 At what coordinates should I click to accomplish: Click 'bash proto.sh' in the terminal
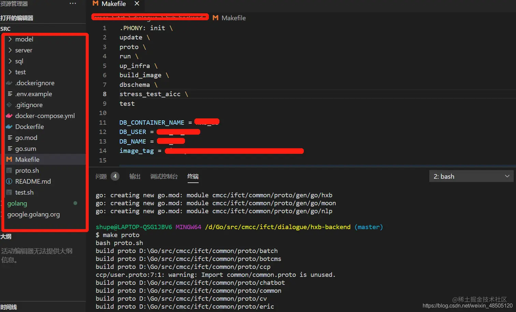(119, 243)
